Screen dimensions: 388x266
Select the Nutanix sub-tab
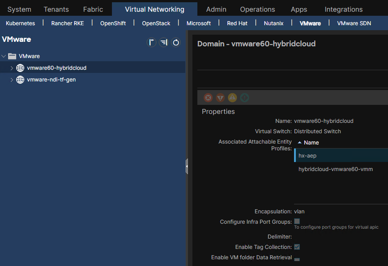point(273,23)
